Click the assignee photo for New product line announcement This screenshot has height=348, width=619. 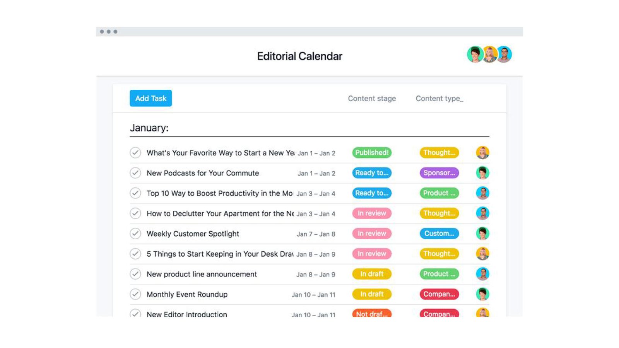[x=482, y=274]
